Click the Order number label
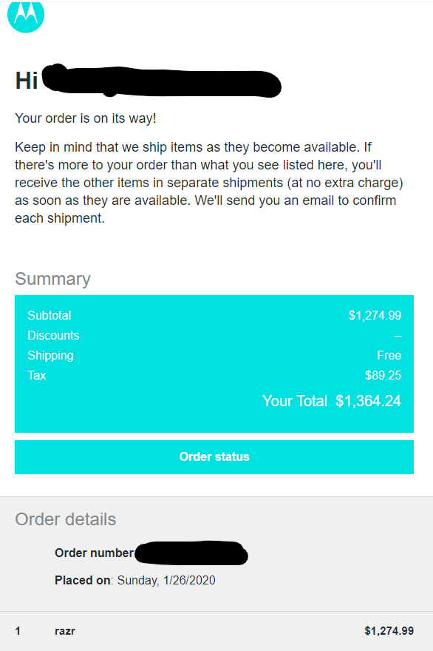The image size is (433, 651). tap(94, 553)
